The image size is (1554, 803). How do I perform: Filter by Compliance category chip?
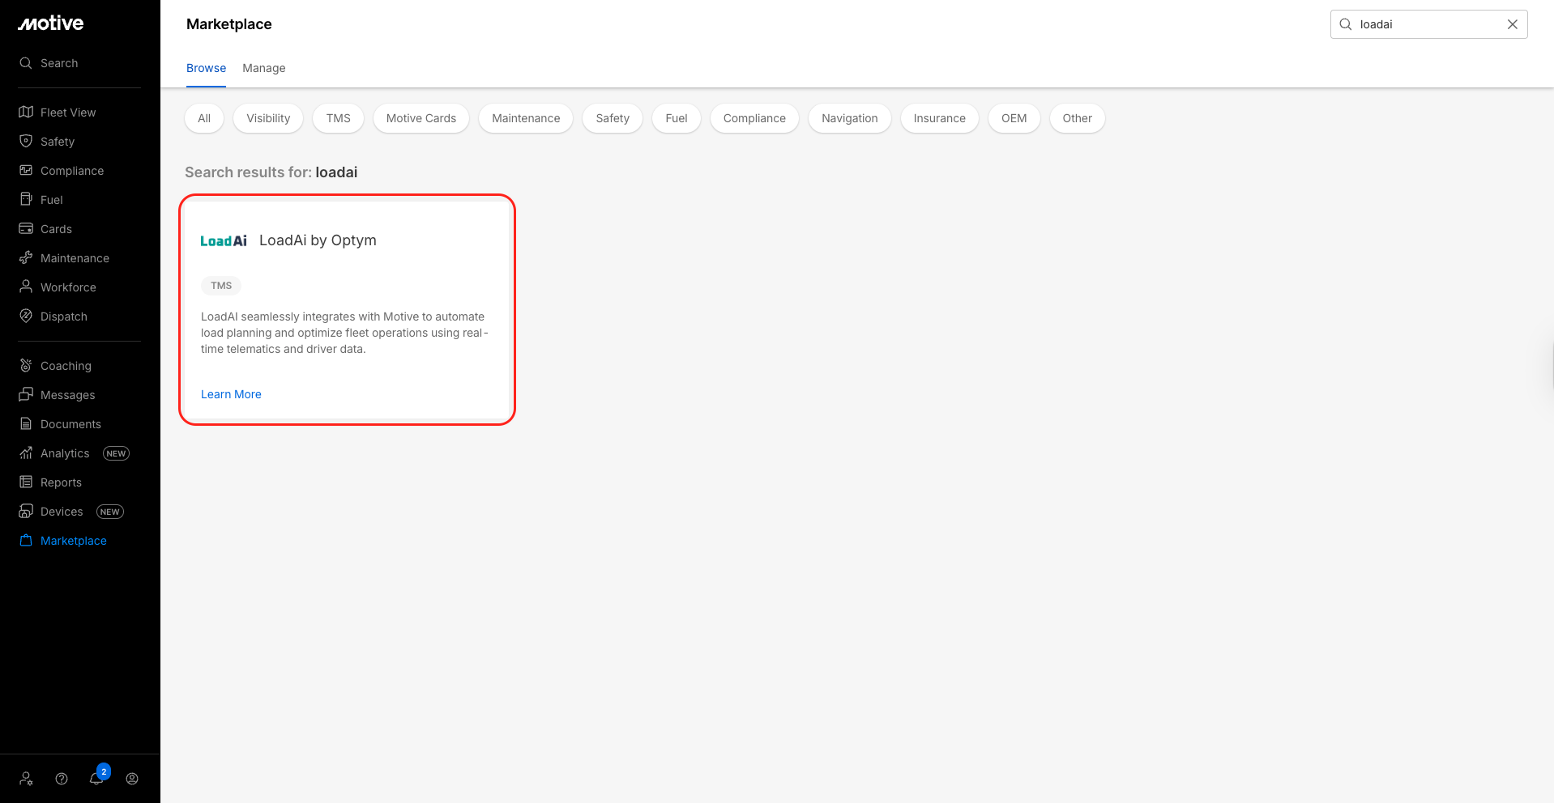click(754, 118)
